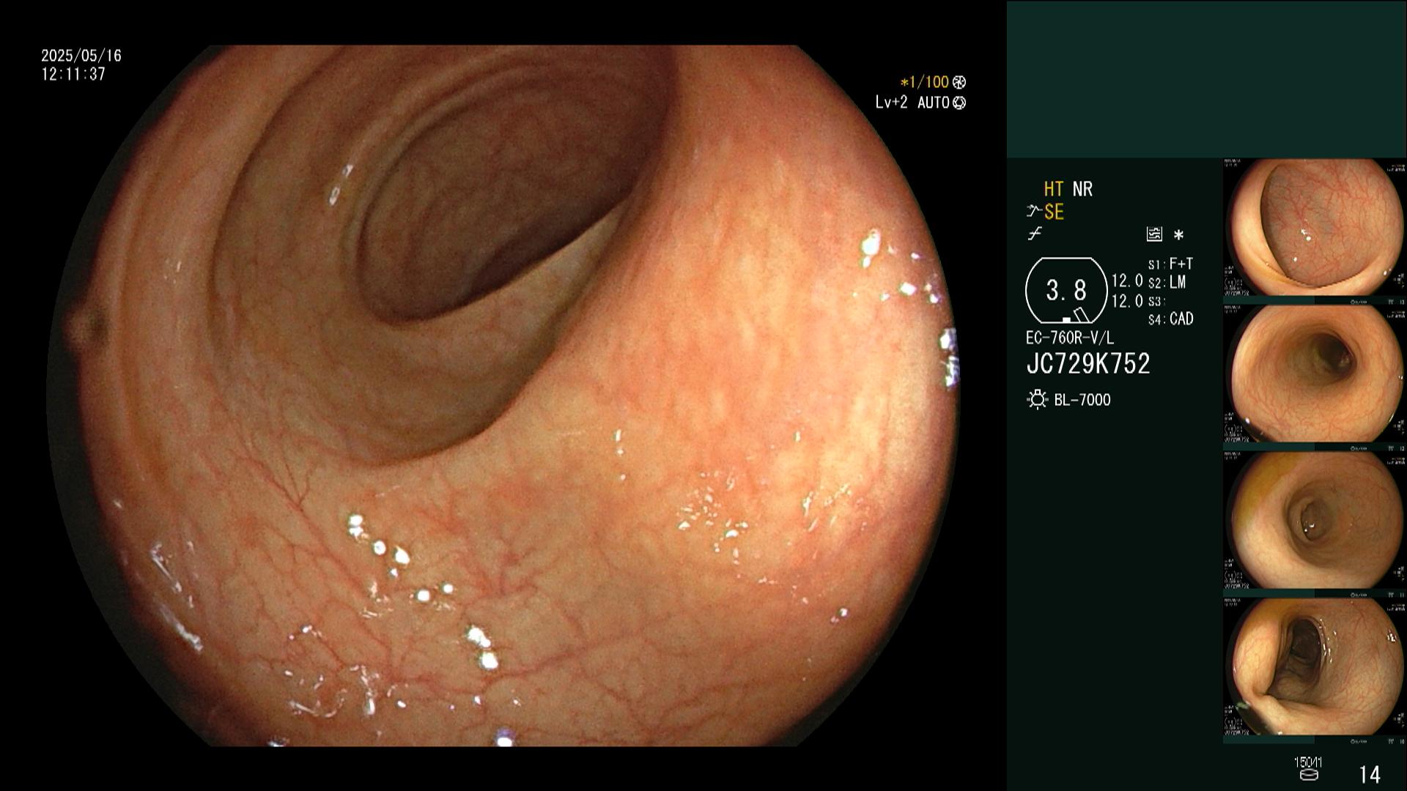Click the yellow HT indicator
Viewport: 1407px width, 791px height.
1054,189
